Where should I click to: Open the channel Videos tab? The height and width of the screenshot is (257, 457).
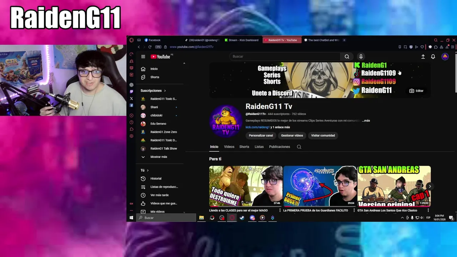click(x=229, y=147)
